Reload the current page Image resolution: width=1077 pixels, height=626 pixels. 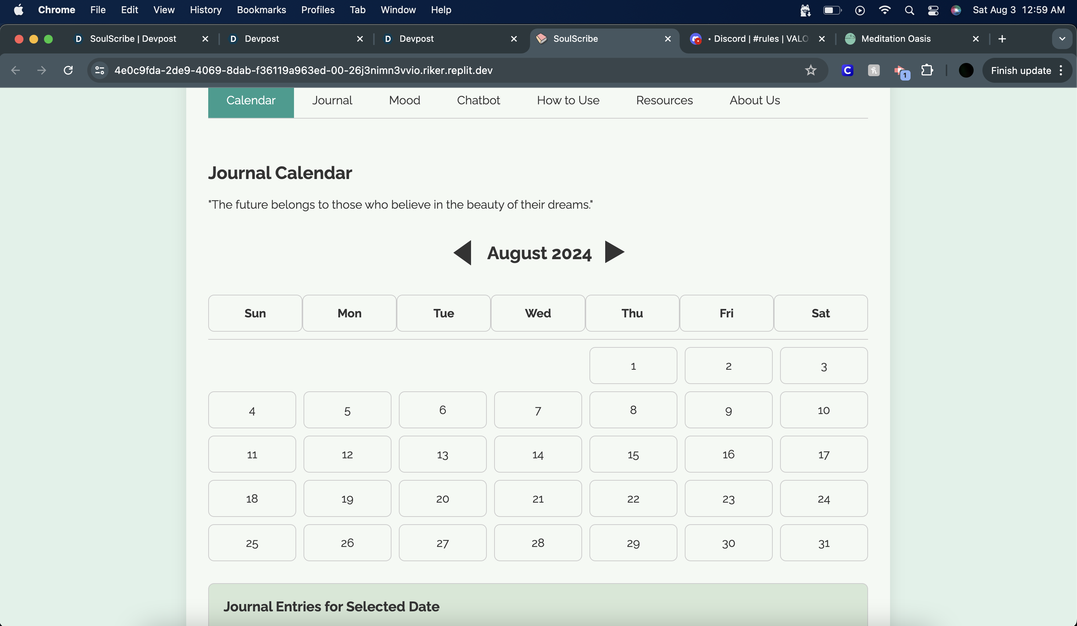click(x=69, y=70)
